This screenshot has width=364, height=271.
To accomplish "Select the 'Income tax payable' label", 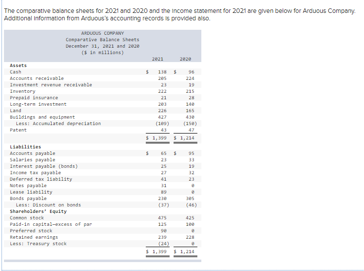I will (x=35, y=173).
